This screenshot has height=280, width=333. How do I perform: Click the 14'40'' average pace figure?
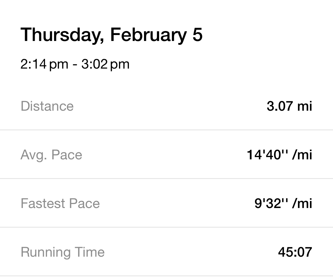(x=267, y=155)
